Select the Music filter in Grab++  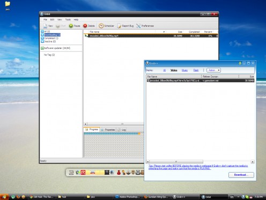point(184,70)
